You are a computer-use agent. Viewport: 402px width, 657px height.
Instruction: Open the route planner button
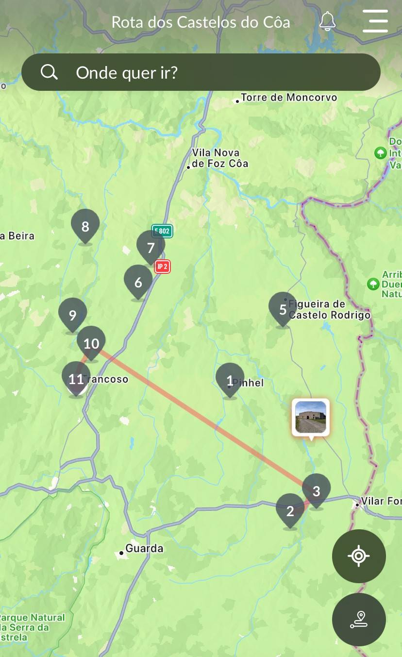tap(359, 620)
